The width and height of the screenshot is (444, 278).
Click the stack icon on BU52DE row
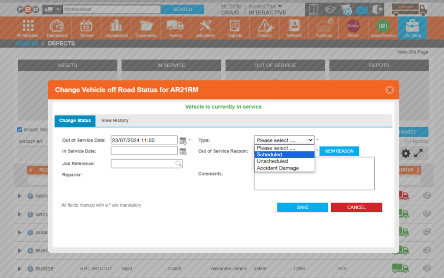(x=427, y=268)
